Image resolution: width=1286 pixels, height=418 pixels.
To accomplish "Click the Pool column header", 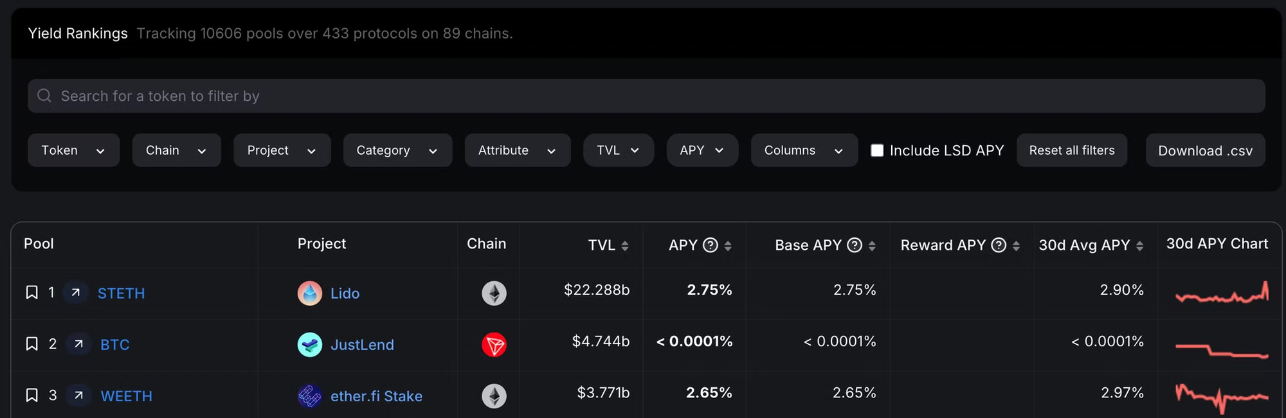I will point(39,243).
